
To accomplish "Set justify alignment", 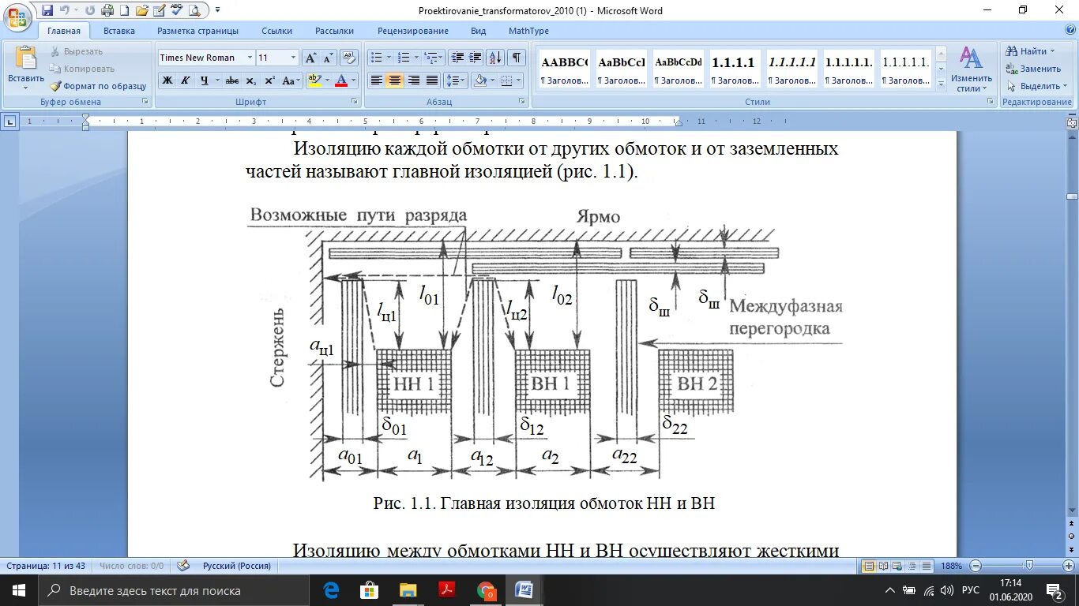I will tap(431, 80).
